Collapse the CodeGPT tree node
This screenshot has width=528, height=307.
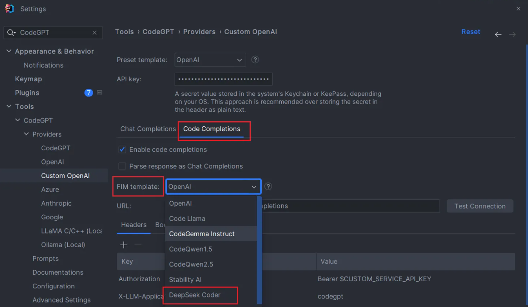pyautogui.click(x=18, y=120)
